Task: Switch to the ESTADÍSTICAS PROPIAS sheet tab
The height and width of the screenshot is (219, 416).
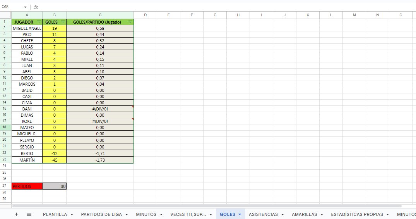Action: pyautogui.click(x=357, y=214)
